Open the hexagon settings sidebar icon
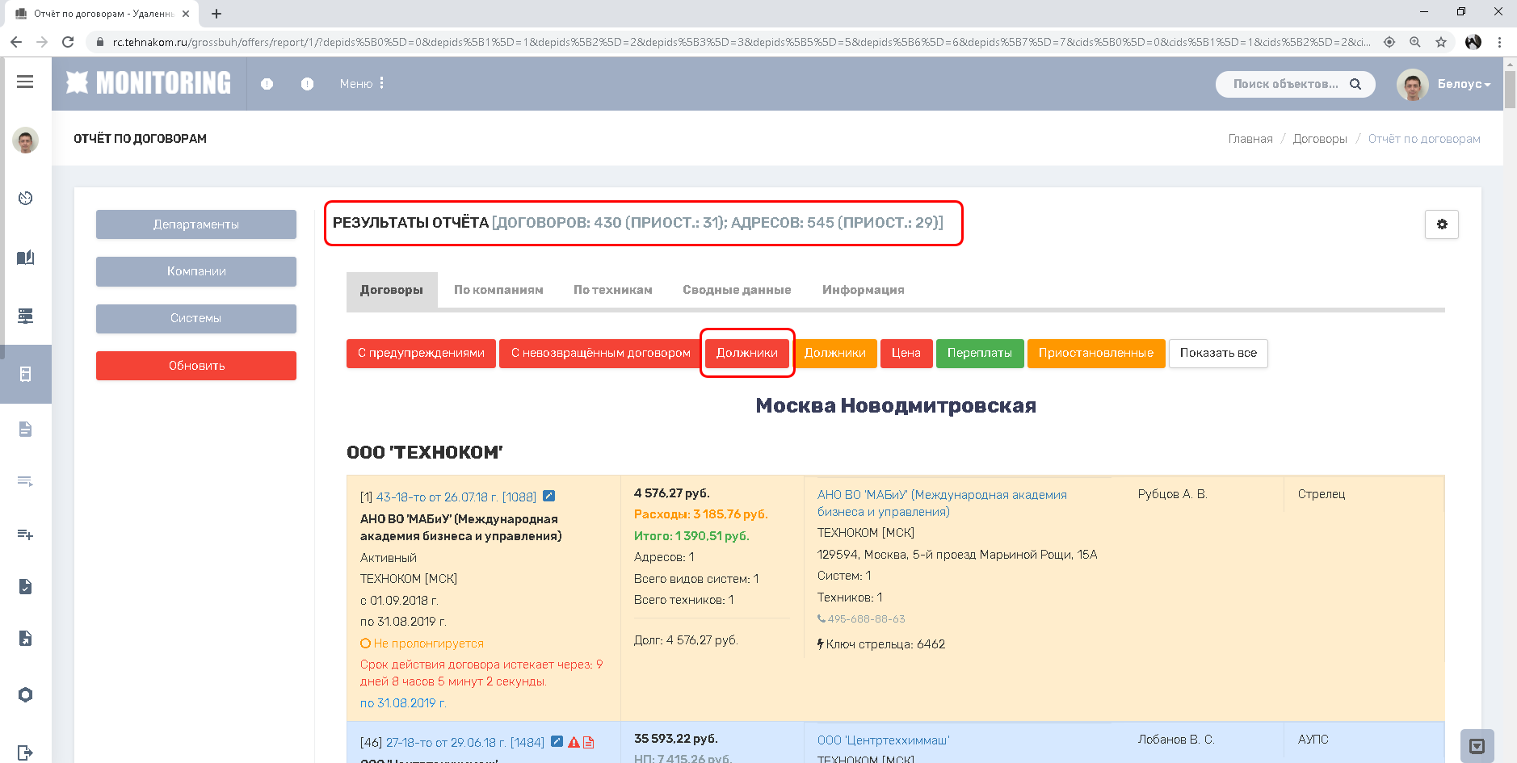1517x763 pixels. point(25,694)
